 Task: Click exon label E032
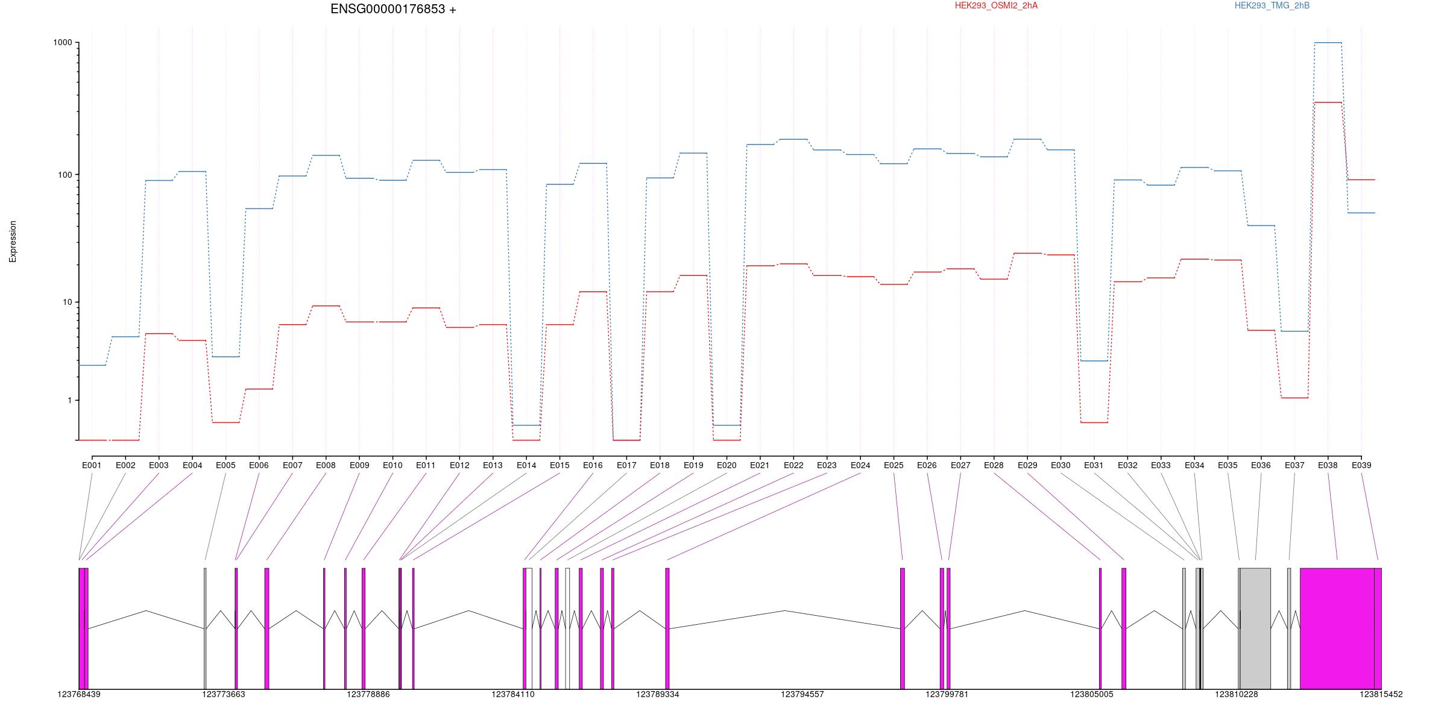coord(1127,465)
